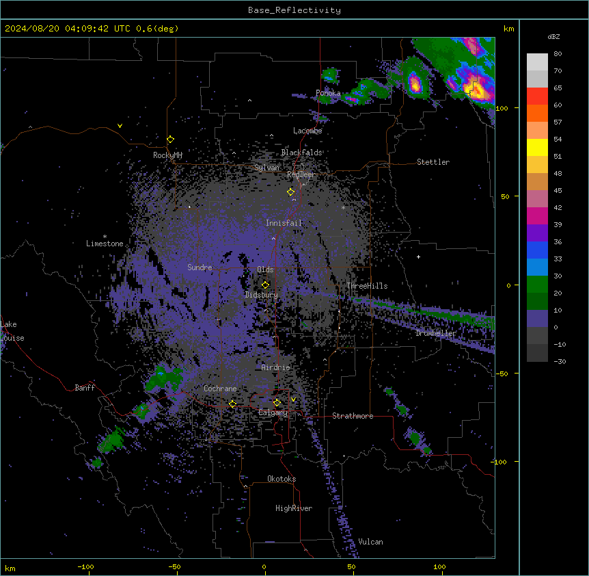This screenshot has height=576, width=589.
Task: Pick the bright yellow swatch between 54 and 51 dBZ
Action: point(537,147)
